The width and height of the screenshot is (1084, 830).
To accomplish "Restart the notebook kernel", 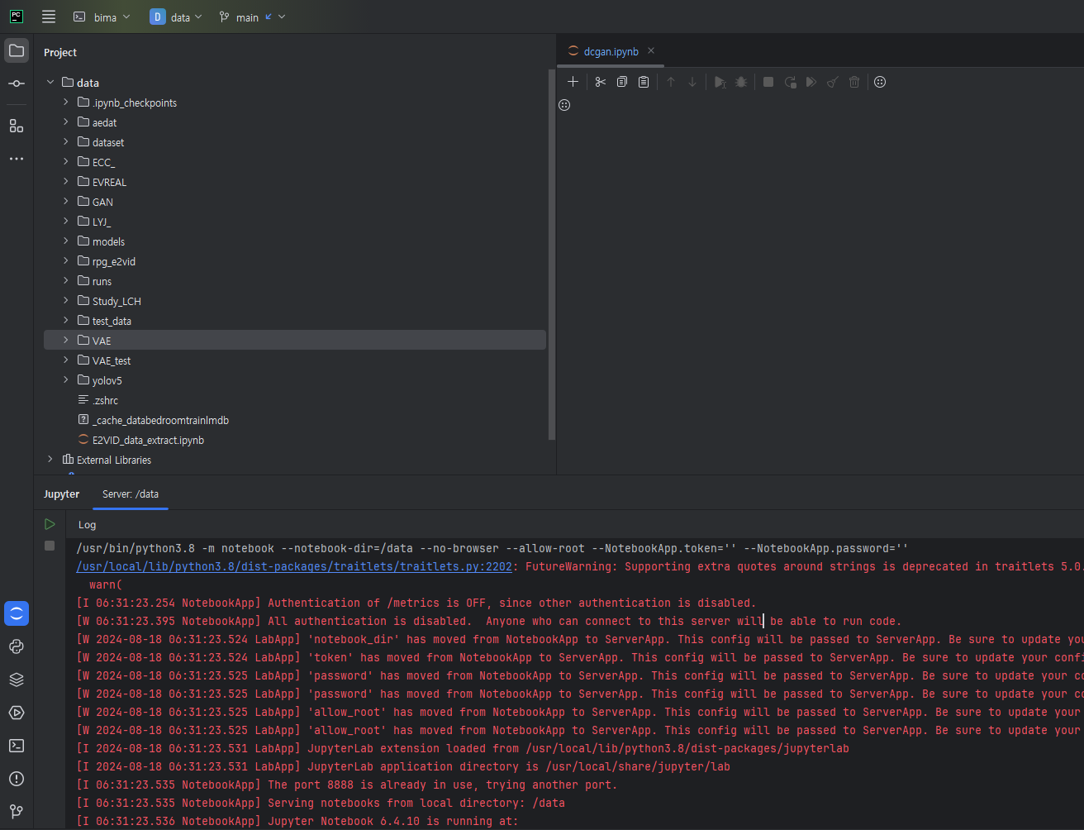I will 790,82.
